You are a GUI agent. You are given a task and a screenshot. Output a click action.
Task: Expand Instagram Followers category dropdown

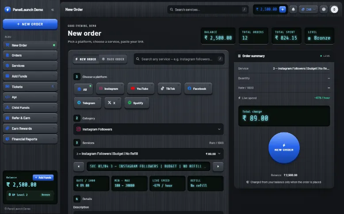149,129
